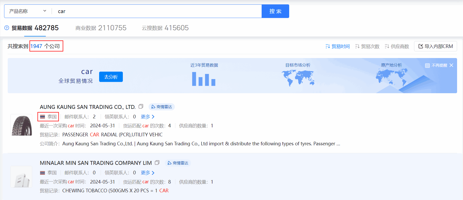Click the help question mark icon beside 贸易数据
Viewport: 463px width, 200px height.
[x=7, y=28]
